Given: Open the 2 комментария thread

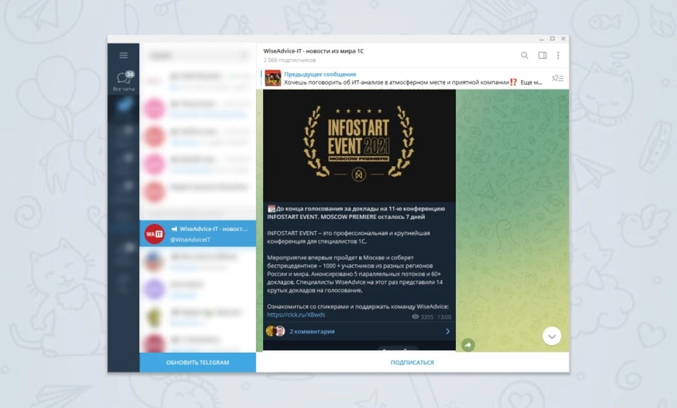Looking at the screenshot, I should click(359, 331).
